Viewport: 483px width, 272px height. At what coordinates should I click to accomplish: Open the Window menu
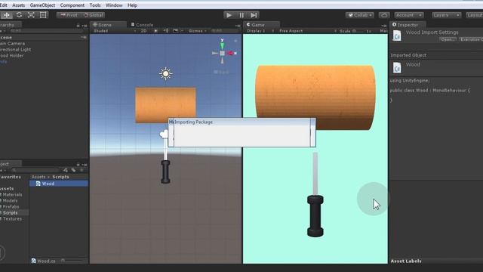click(x=114, y=5)
